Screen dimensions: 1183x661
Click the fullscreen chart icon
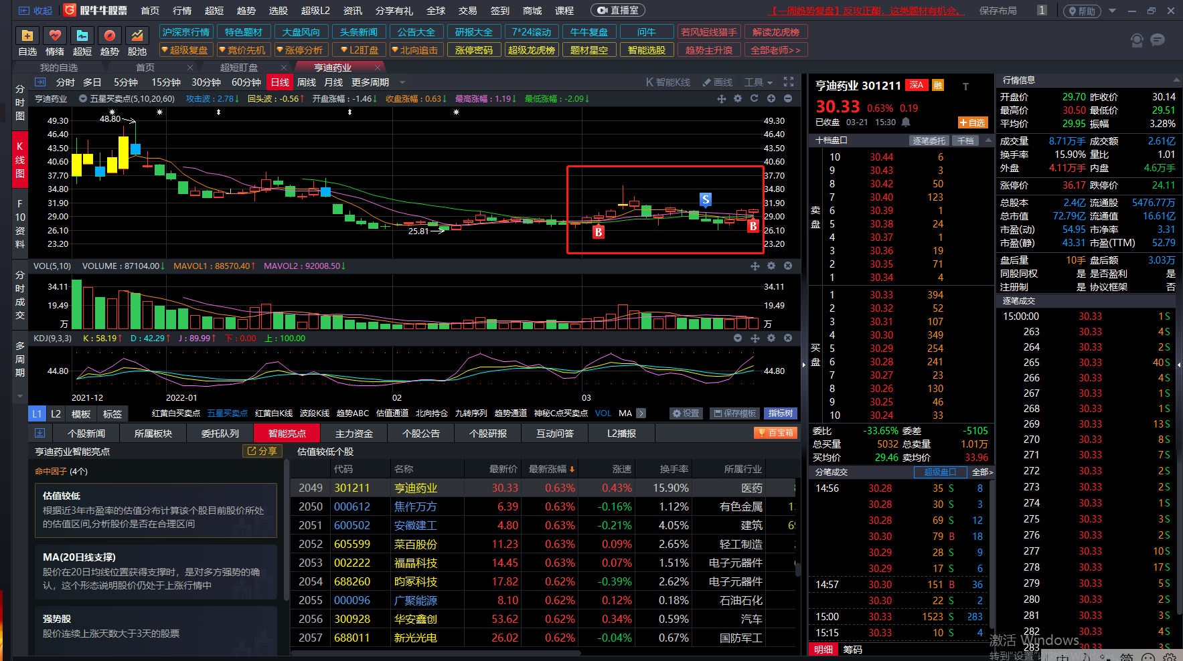click(789, 82)
